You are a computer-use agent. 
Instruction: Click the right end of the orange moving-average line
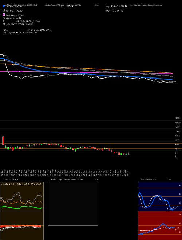coord(172,73)
